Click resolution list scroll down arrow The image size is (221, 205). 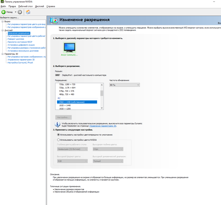coord(102,108)
